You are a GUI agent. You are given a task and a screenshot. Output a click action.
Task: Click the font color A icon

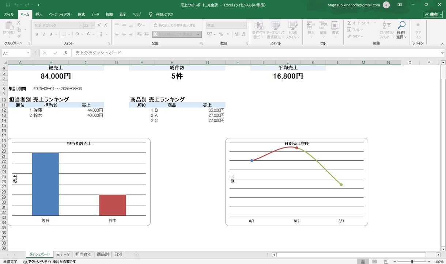pos(88,34)
